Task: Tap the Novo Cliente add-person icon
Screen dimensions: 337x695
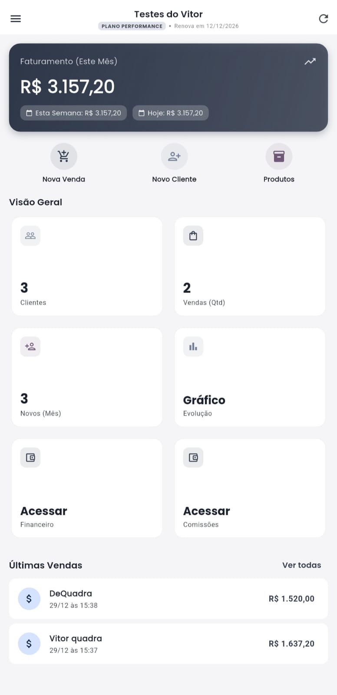Action: click(x=174, y=156)
